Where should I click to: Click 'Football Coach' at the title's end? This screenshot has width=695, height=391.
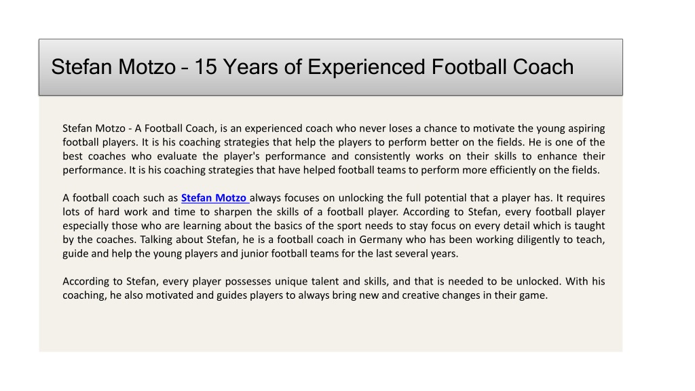click(x=503, y=67)
